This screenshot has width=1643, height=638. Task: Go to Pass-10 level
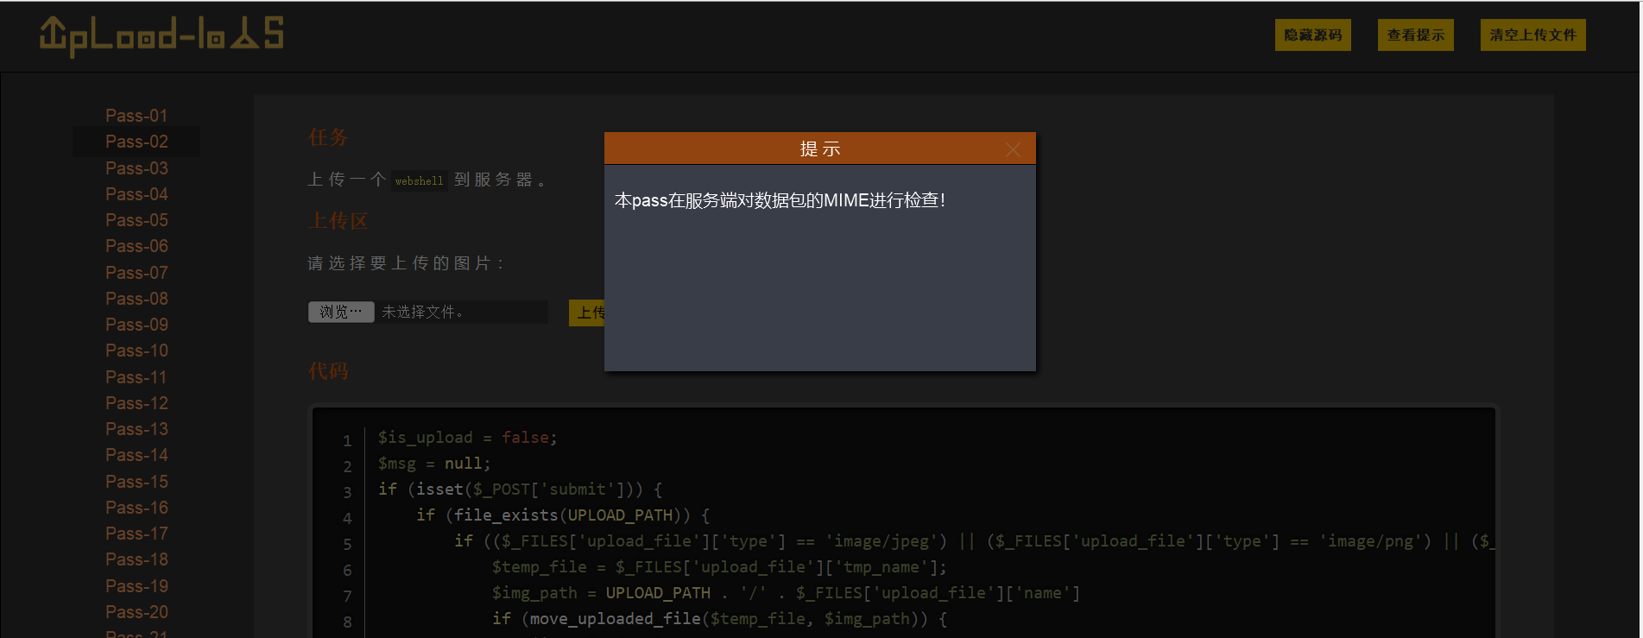pyautogui.click(x=136, y=351)
